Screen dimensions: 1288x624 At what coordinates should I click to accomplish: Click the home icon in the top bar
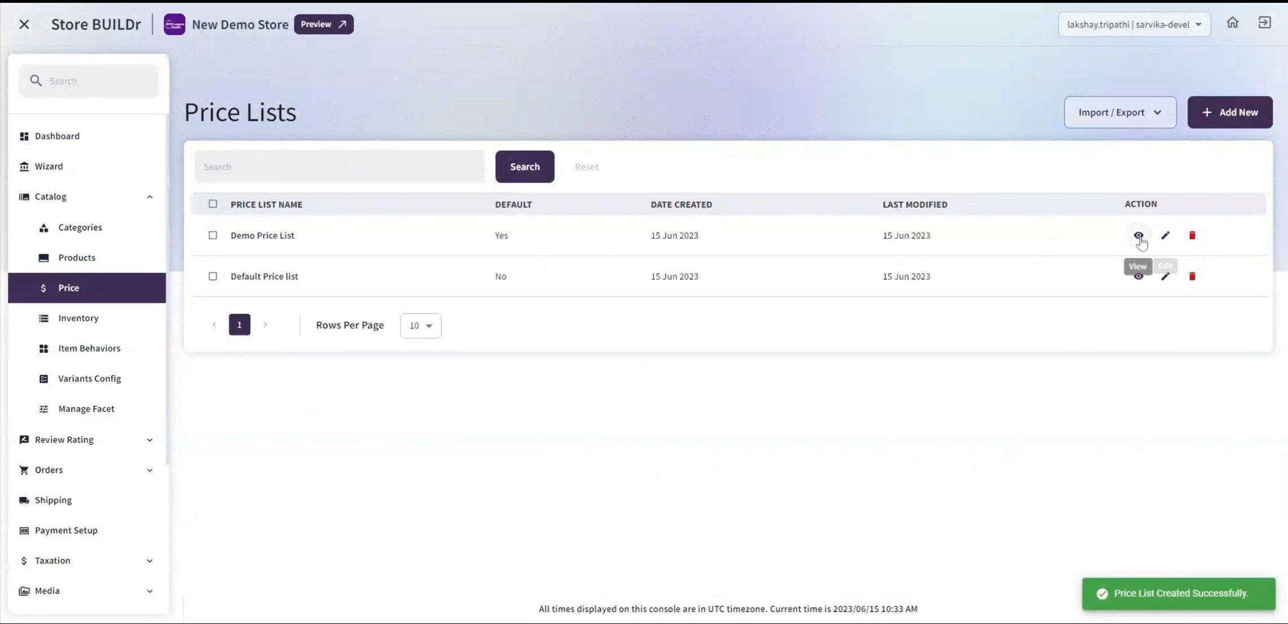1233,23
